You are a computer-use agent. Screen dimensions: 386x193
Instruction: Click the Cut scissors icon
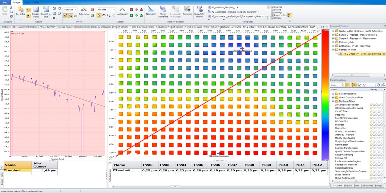pos(11,7)
